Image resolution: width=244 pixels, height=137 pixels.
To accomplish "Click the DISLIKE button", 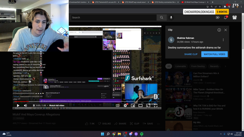I will click(104, 124).
